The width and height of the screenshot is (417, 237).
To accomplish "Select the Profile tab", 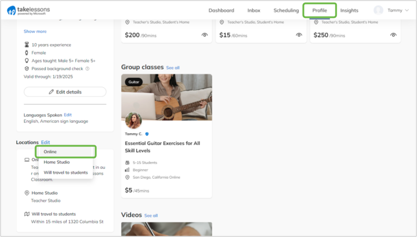I will (320, 10).
